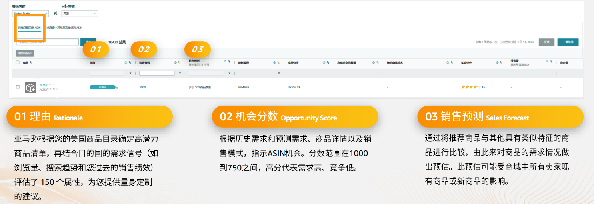Image resolution: width=594 pixels, height=204 pixels.
Task: Click the info icon beside 高需求 badge
Action: (117, 88)
